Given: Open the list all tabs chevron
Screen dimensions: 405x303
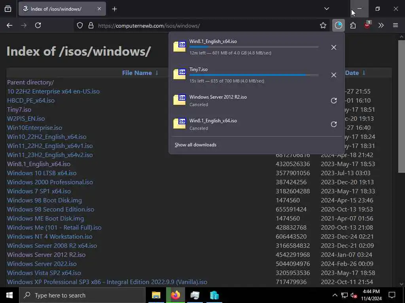Looking at the screenshot, I should pos(326,9).
